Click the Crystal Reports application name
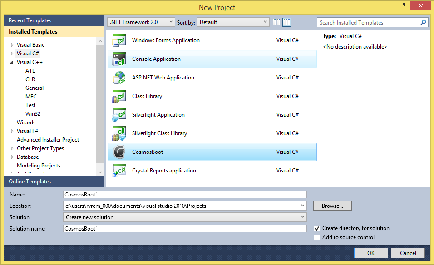This screenshot has height=265, width=434. pos(164,171)
